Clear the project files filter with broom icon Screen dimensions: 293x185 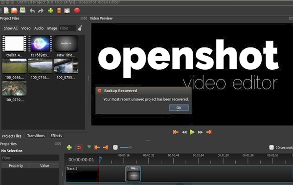point(80,28)
